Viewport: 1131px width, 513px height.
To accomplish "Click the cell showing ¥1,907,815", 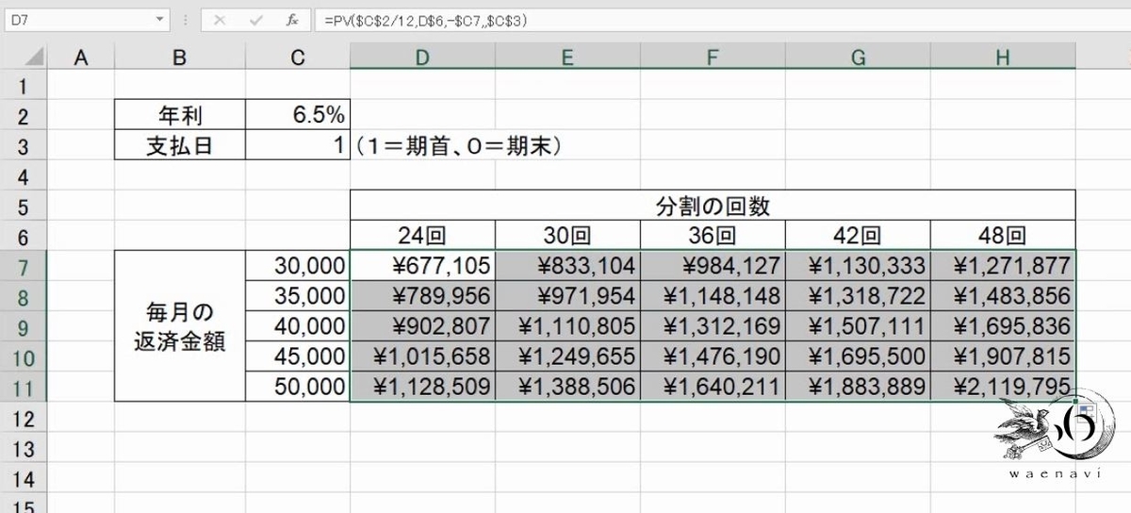I will [1003, 357].
